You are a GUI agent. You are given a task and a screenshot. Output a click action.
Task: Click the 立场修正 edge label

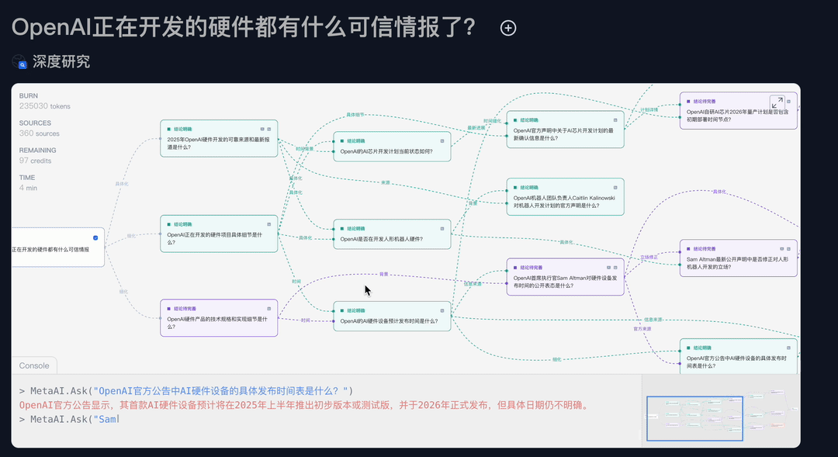coord(649,257)
